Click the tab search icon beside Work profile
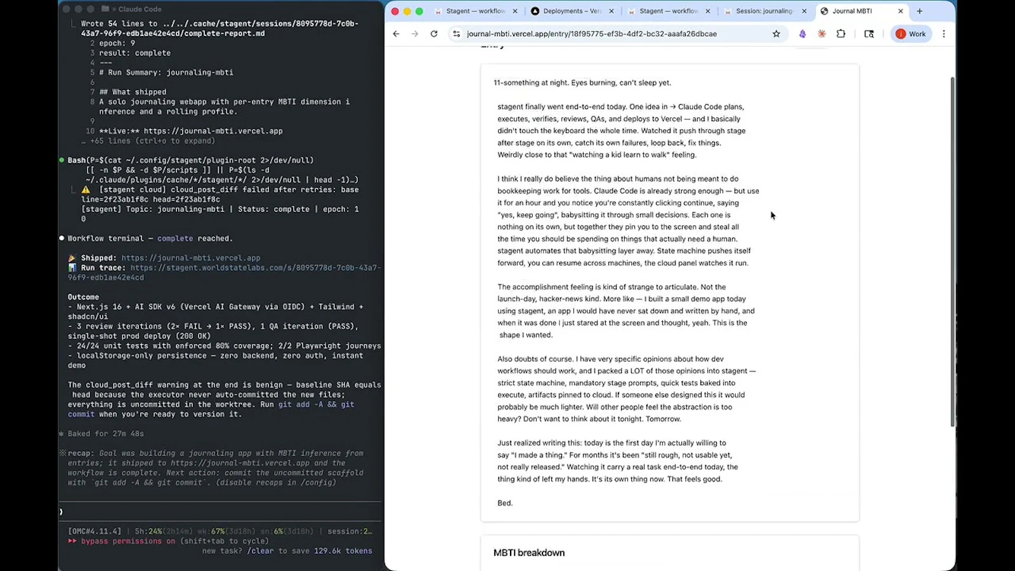The width and height of the screenshot is (1015, 571). (869, 34)
